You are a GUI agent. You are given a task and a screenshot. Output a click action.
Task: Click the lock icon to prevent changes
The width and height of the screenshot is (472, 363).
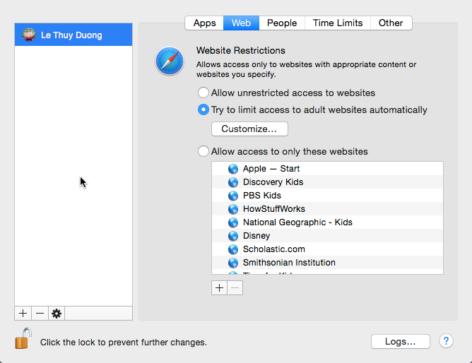coord(23,339)
